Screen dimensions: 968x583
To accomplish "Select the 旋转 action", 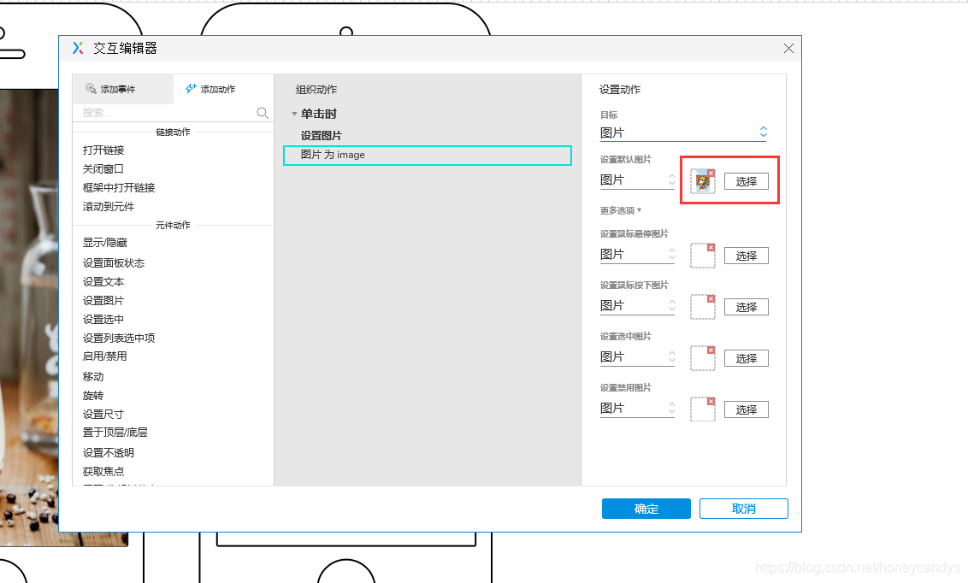I will (x=93, y=396).
